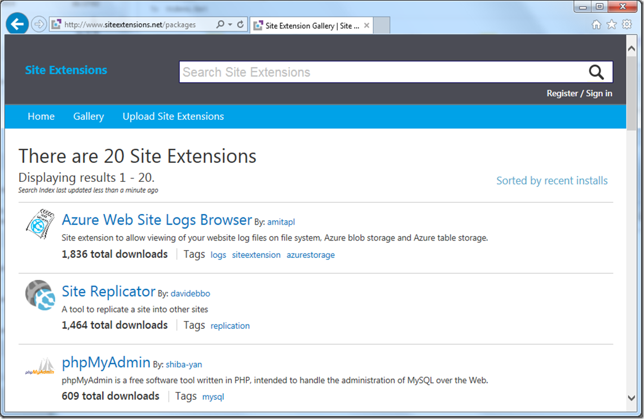
Task: Click 'Displaying results 1 - 20.' text
Action: 86,177
